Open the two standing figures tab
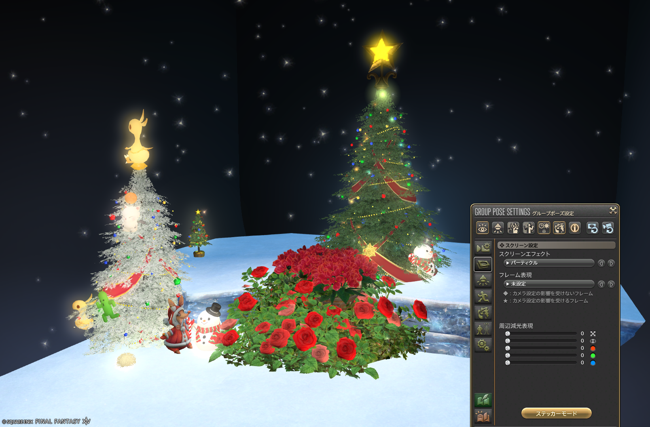The height and width of the screenshot is (427, 650). 483,329
